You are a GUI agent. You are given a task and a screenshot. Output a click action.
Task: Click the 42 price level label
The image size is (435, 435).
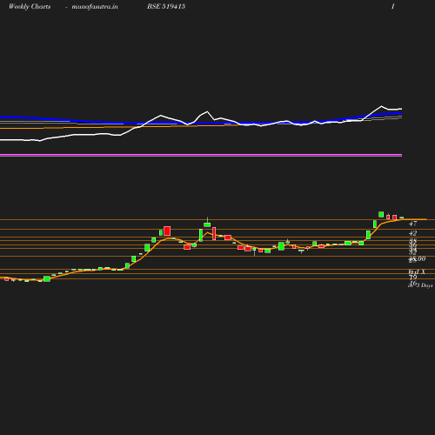(x=412, y=233)
